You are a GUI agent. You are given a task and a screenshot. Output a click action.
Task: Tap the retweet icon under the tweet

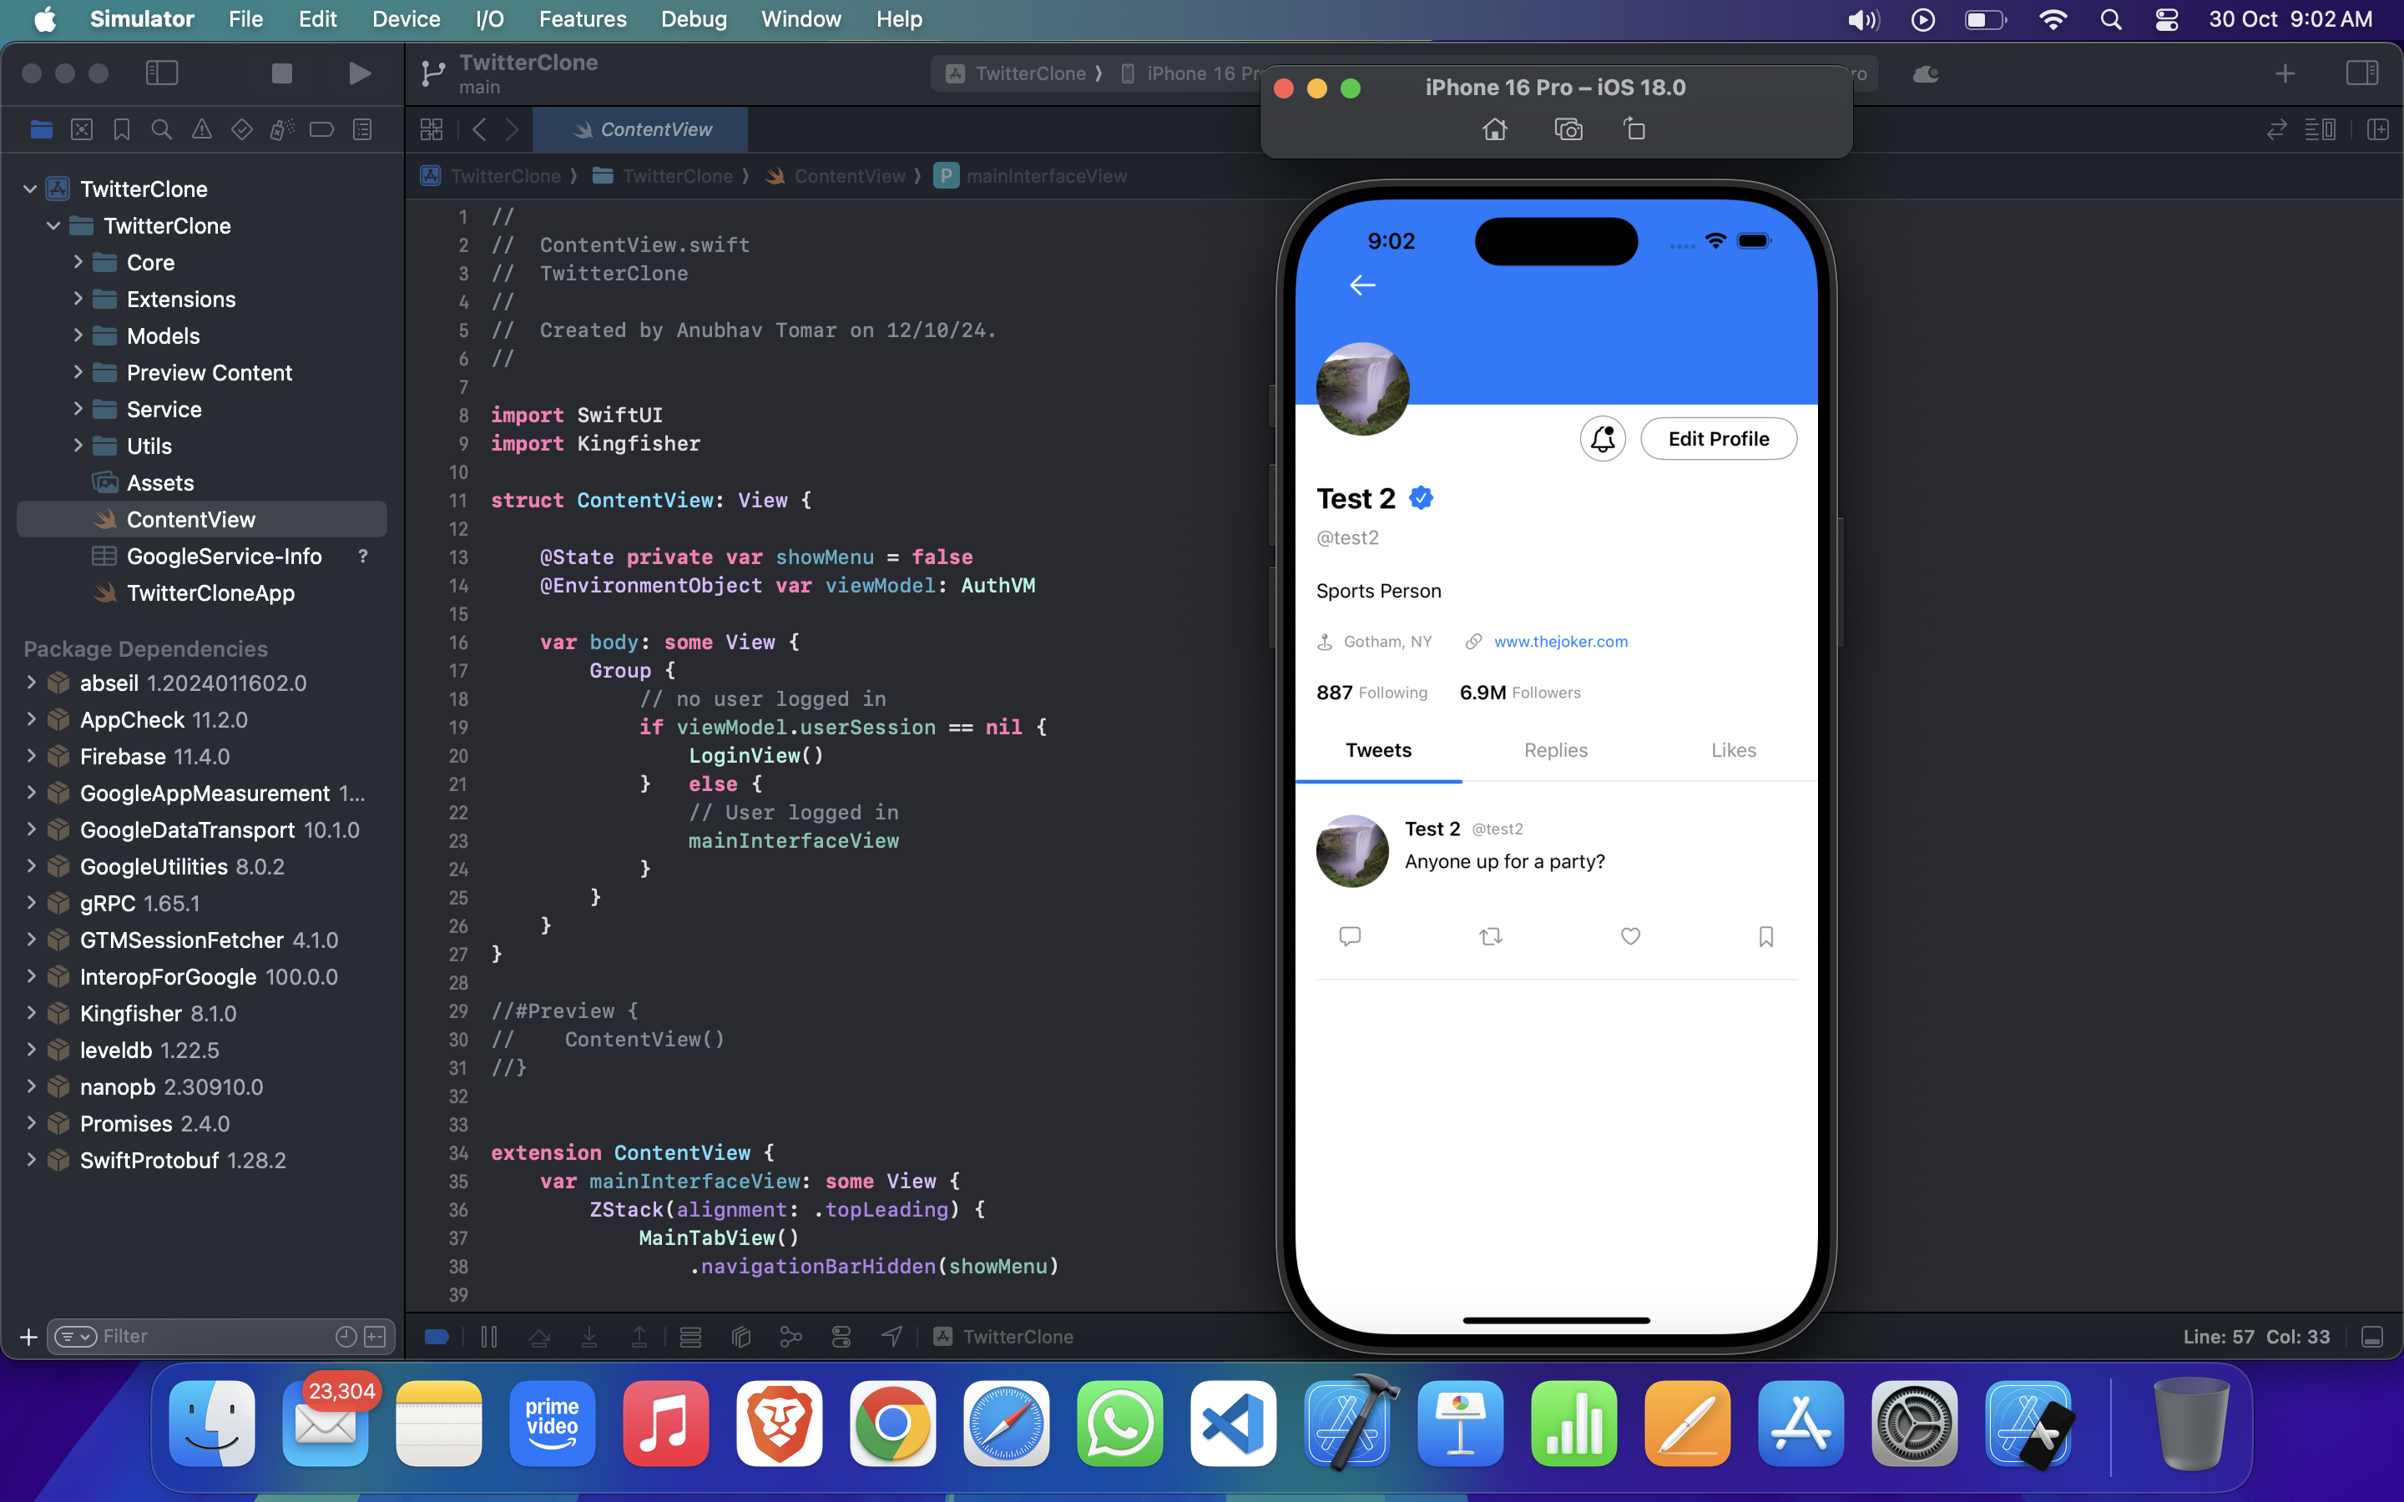coord(1490,935)
